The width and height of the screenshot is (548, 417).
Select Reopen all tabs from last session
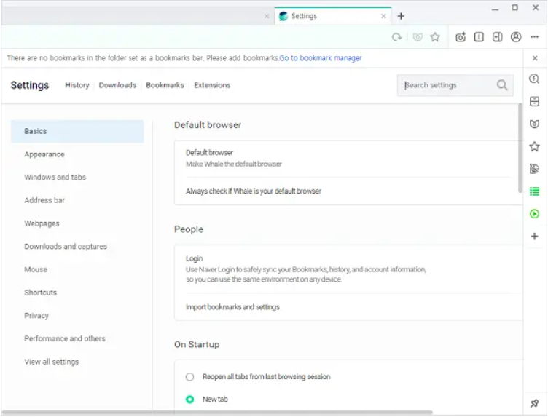click(x=189, y=377)
